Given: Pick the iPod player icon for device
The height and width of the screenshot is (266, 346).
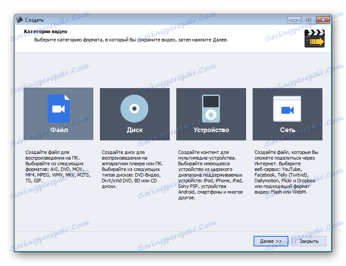Looking at the screenshot, I should pyautogui.click(x=211, y=109).
